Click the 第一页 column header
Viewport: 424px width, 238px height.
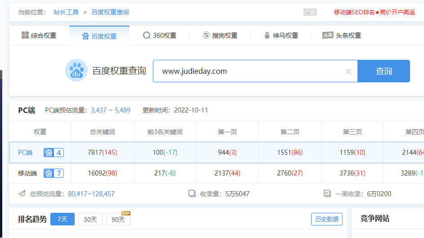[x=228, y=132]
